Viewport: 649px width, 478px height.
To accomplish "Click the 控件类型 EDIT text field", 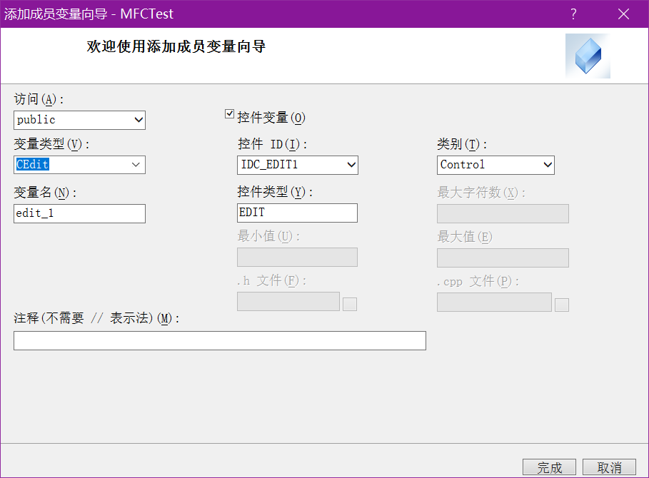I will (x=297, y=213).
